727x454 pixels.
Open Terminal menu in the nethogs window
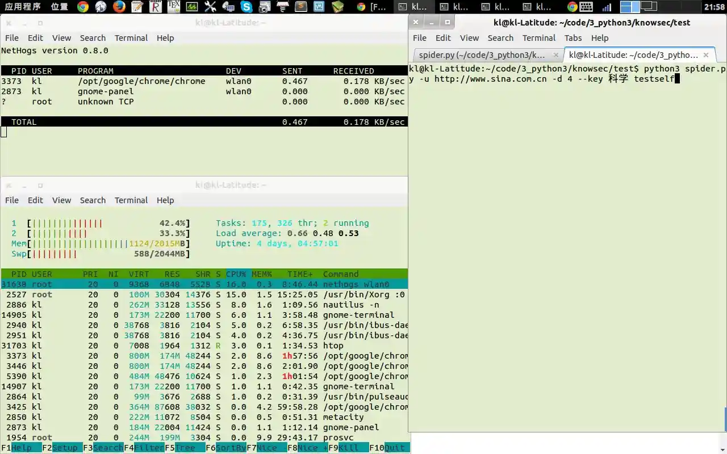[131, 38]
